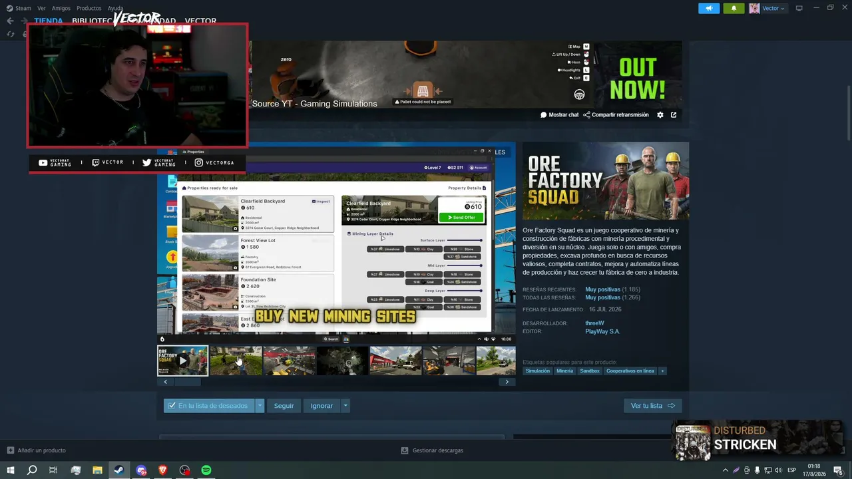Screen dimensions: 852x479
Task: Expand the Vector account dropdown
Action: pyautogui.click(x=767, y=8)
